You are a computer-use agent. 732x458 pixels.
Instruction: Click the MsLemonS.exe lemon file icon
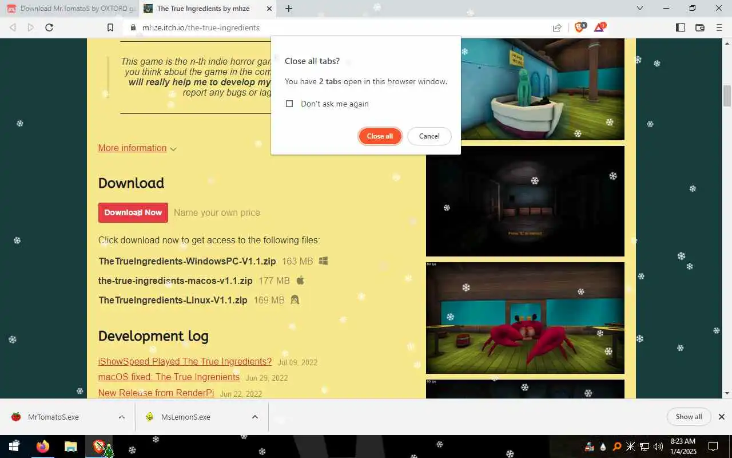pyautogui.click(x=149, y=417)
